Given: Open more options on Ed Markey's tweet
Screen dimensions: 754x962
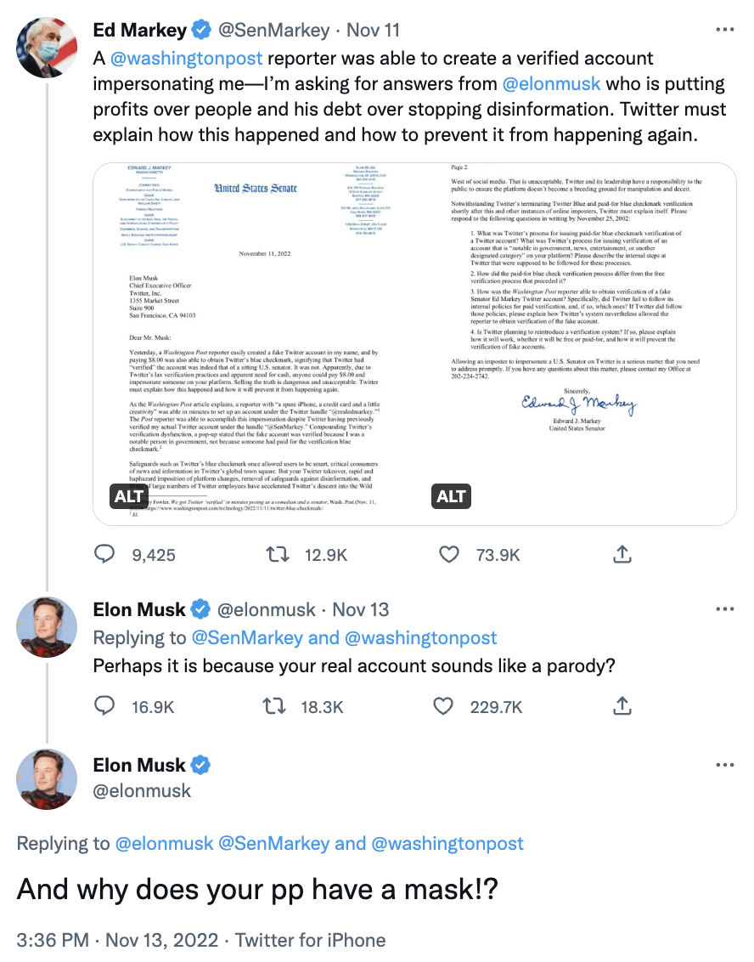Looking at the screenshot, I should (724, 30).
